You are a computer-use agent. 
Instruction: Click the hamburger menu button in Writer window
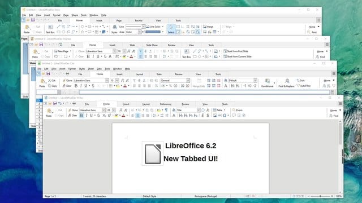341,104
